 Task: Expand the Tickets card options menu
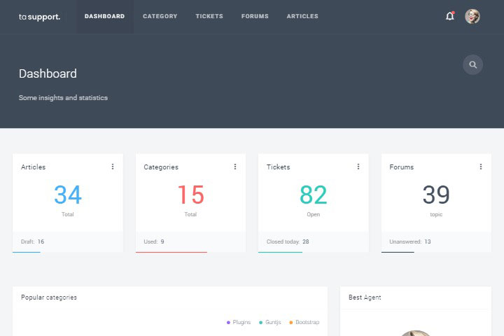pyautogui.click(x=358, y=167)
